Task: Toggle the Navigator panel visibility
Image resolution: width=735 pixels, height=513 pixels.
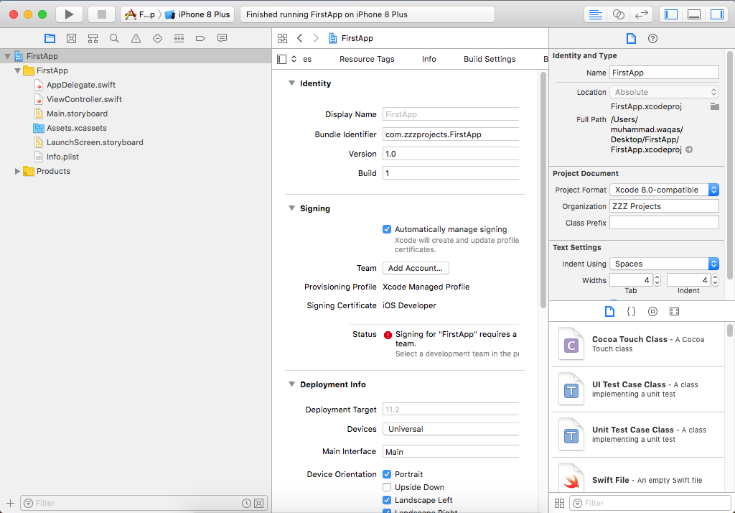Action: tap(671, 14)
